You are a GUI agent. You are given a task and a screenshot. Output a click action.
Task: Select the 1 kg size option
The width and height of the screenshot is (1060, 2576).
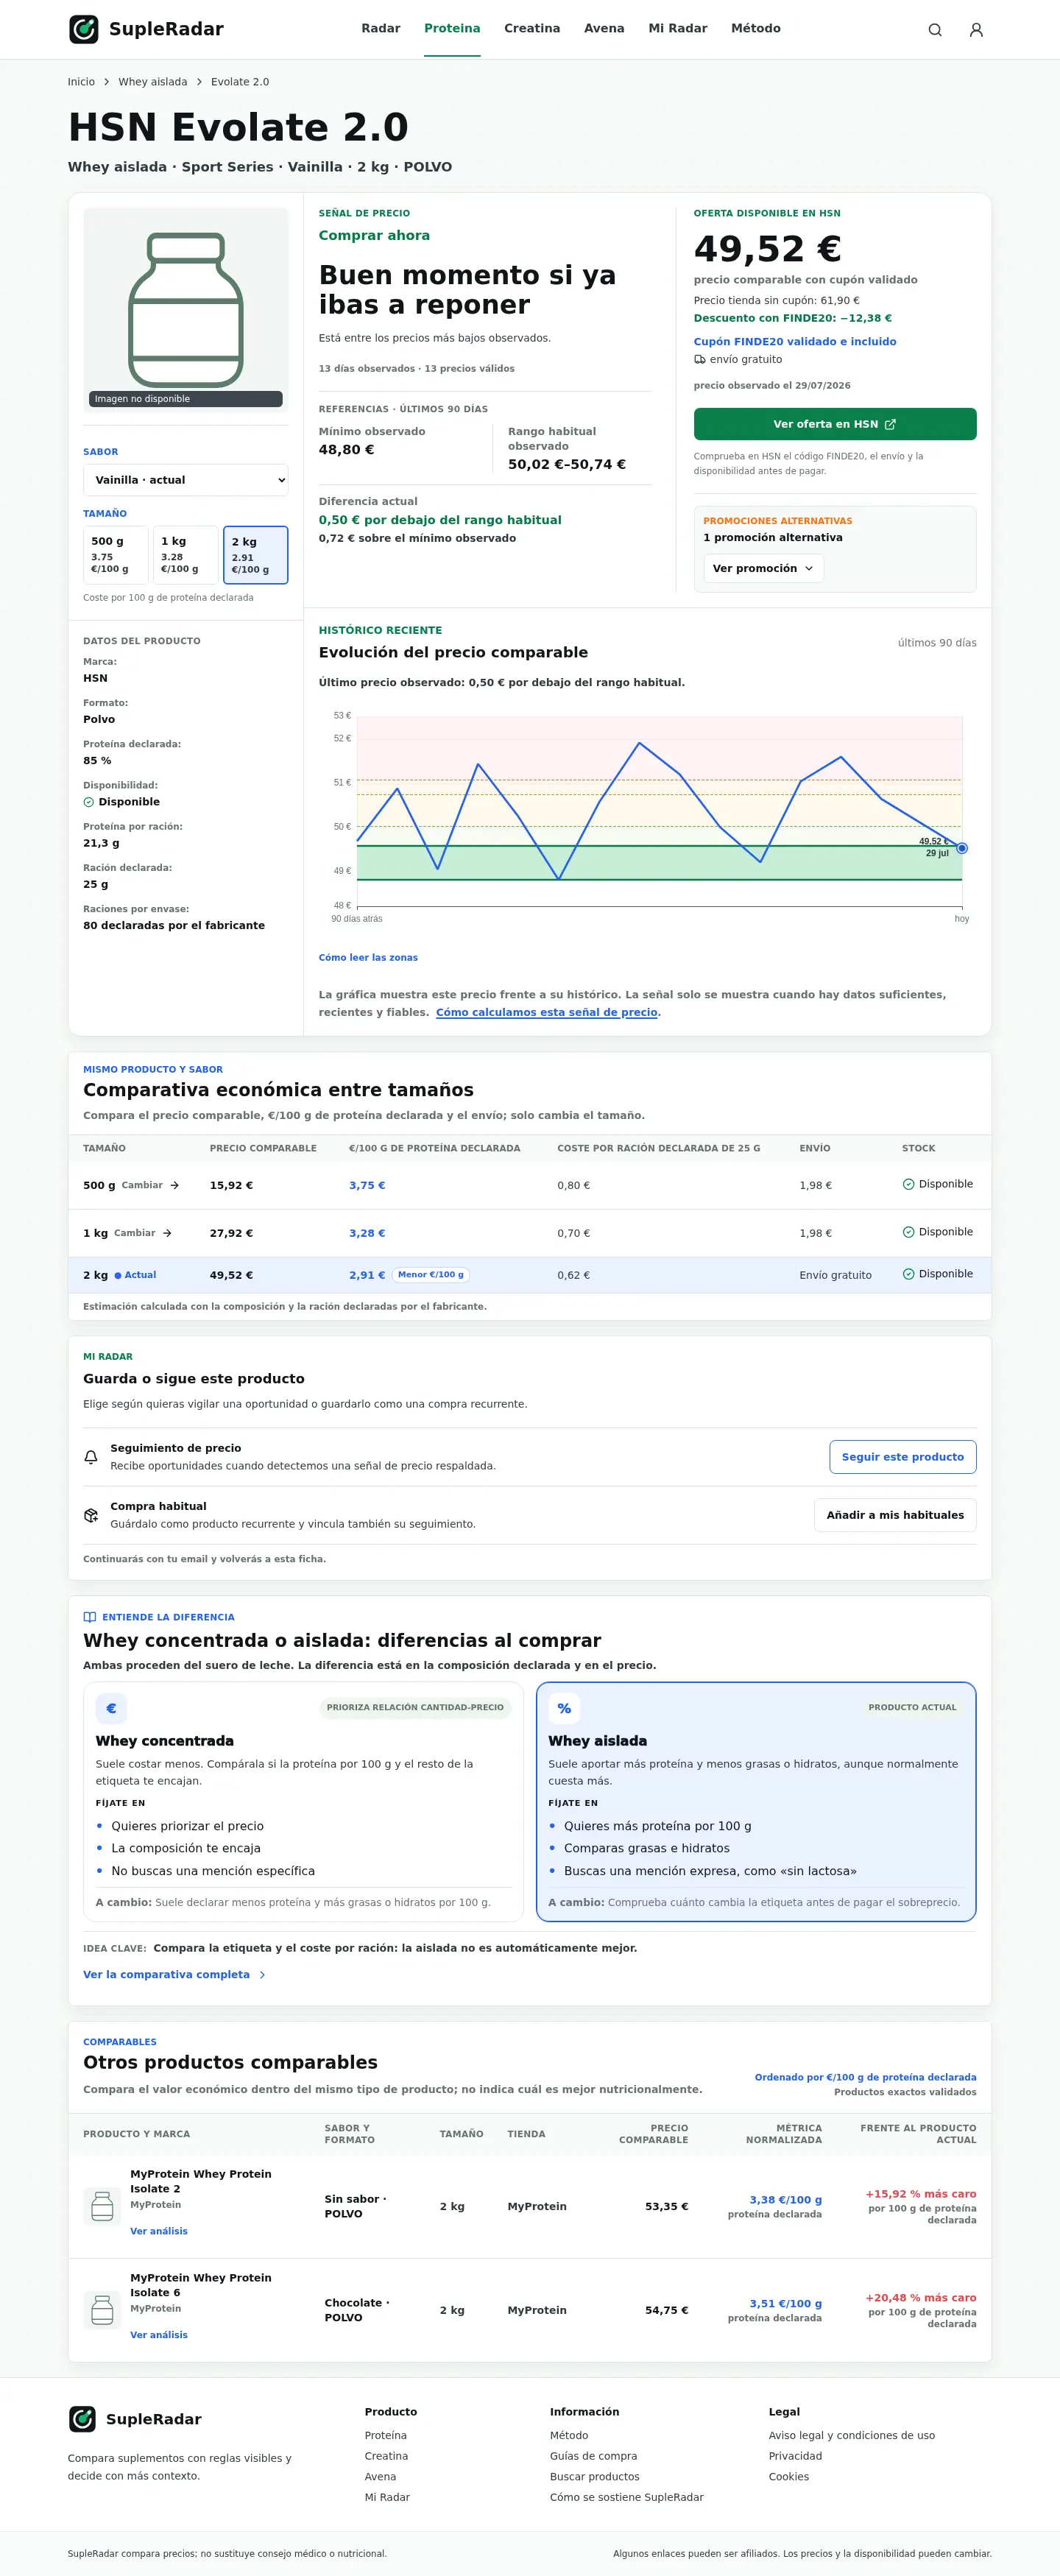(186, 555)
